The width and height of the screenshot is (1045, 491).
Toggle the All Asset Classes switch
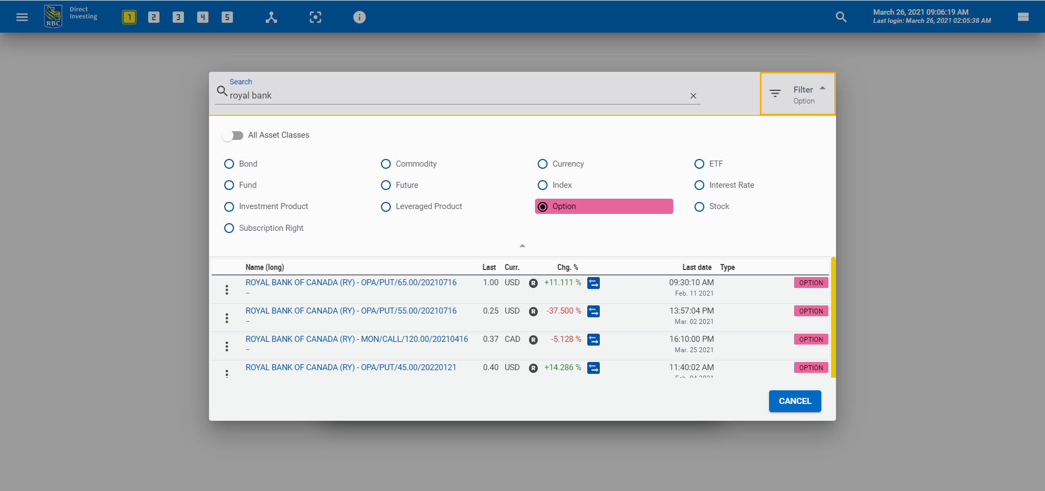[233, 135]
